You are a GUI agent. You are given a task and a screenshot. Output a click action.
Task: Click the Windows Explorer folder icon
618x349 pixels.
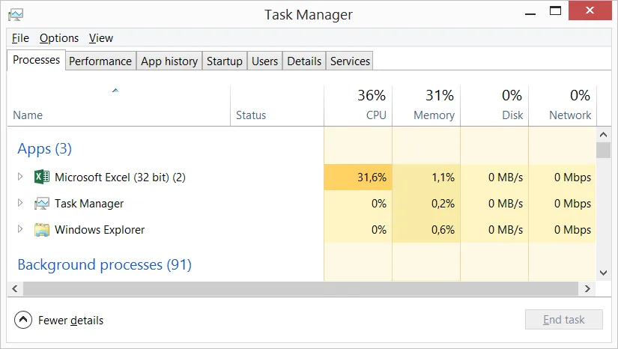tap(42, 230)
